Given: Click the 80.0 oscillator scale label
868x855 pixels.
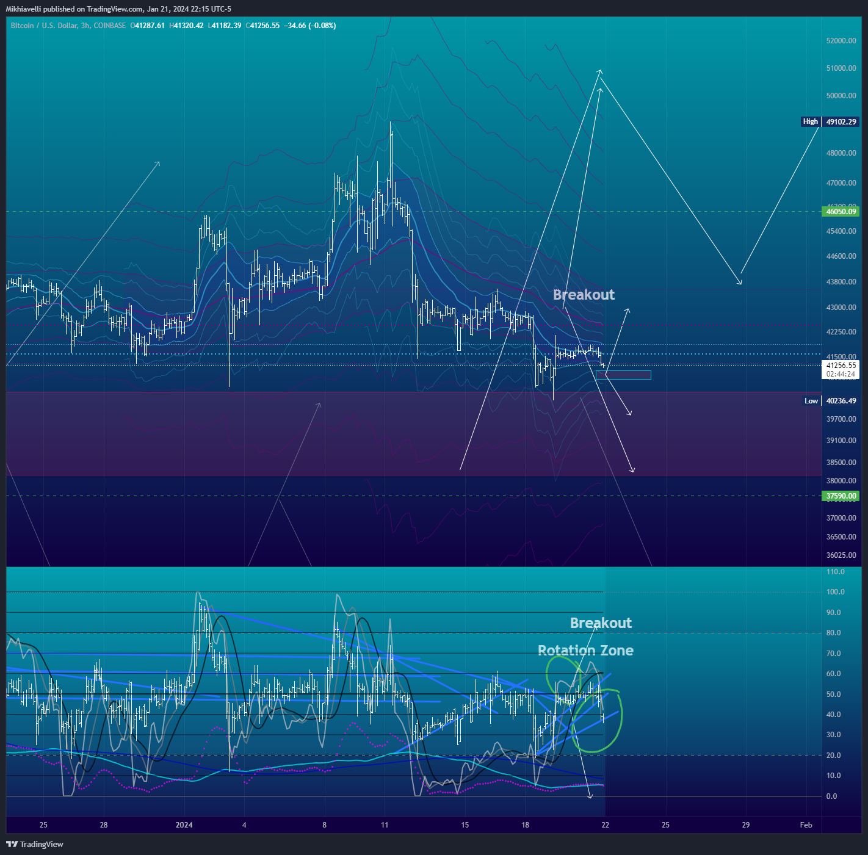Looking at the screenshot, I should 833,633.
